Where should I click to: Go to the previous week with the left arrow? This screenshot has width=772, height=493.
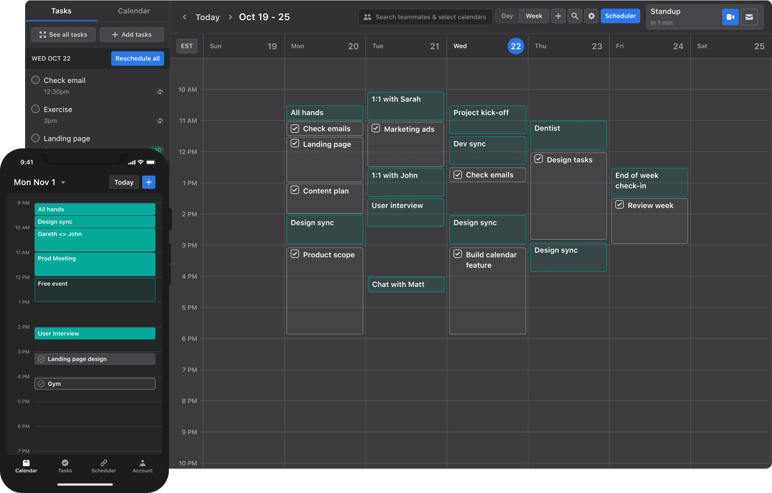click(184, 17)
